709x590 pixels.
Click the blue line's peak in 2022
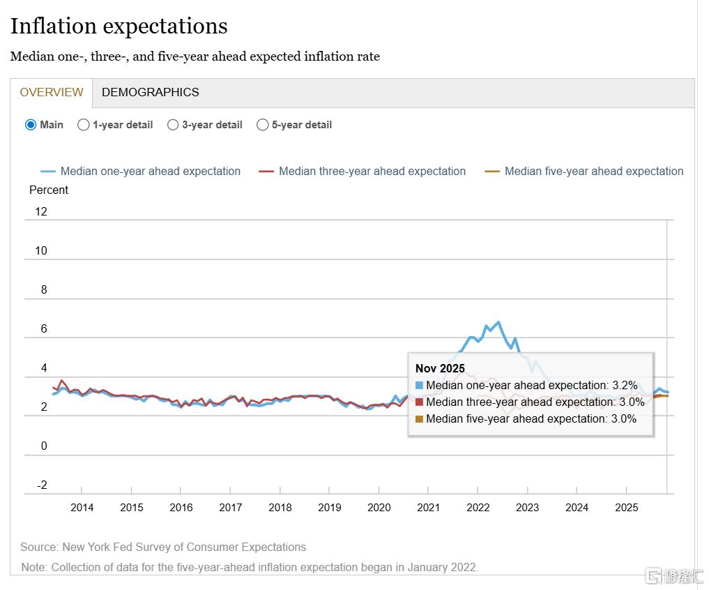[x=498, y=322]
